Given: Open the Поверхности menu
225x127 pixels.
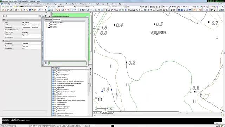Looking at the screenshot, I should pos(41,4).
